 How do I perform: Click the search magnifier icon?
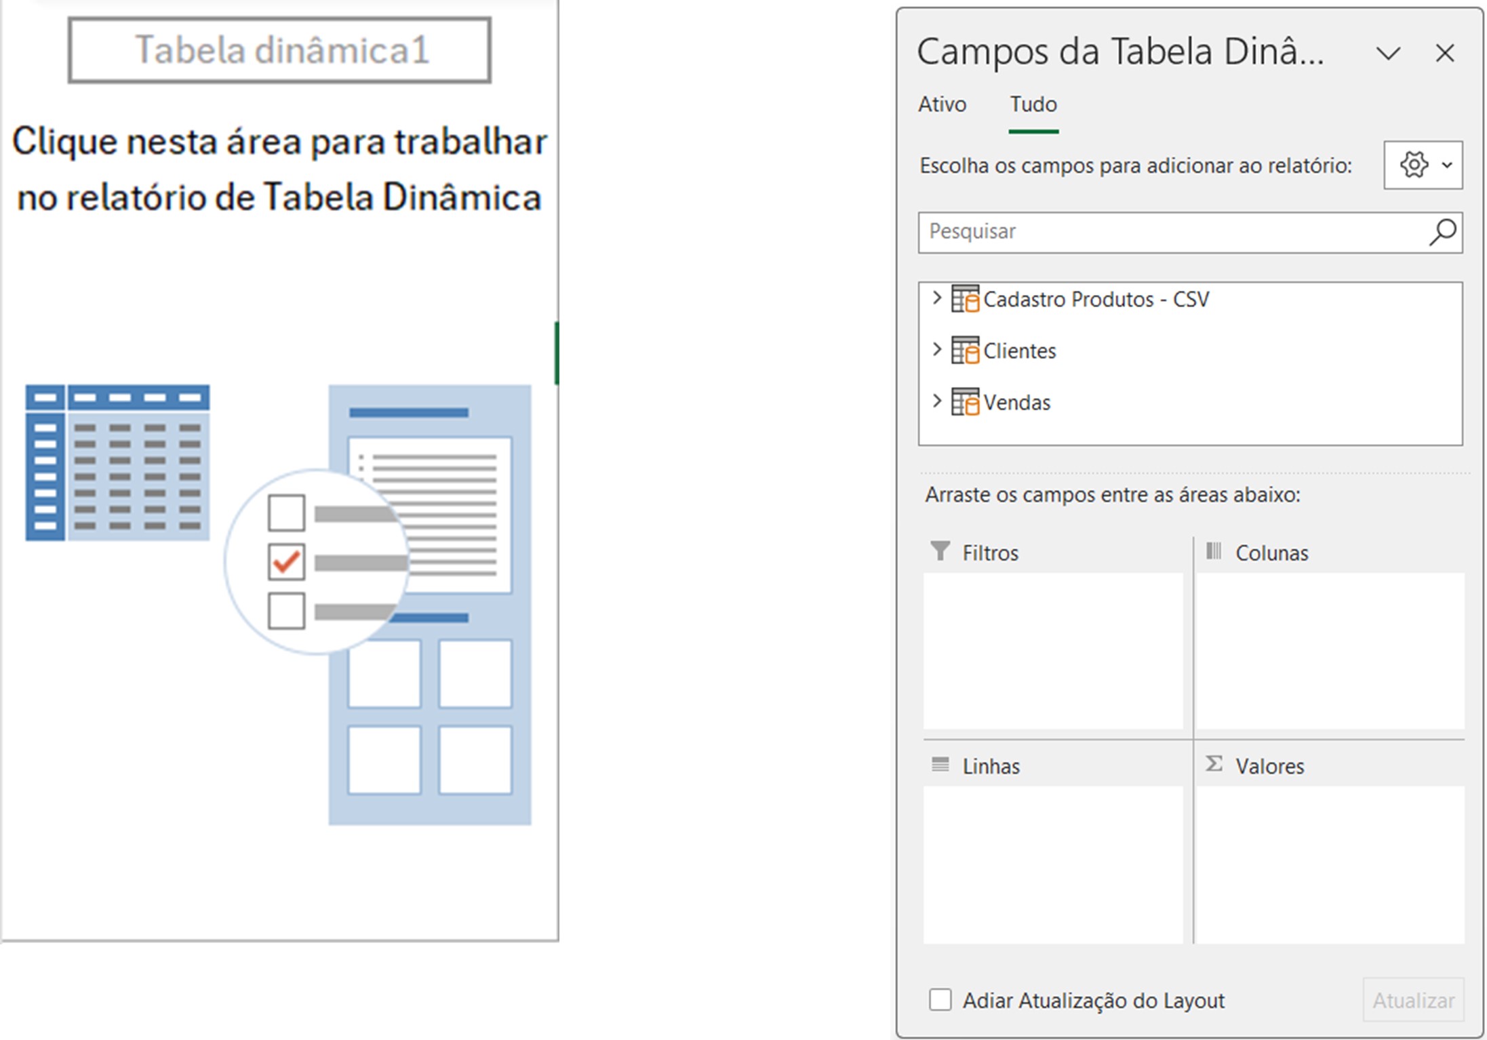[1442, 232]
